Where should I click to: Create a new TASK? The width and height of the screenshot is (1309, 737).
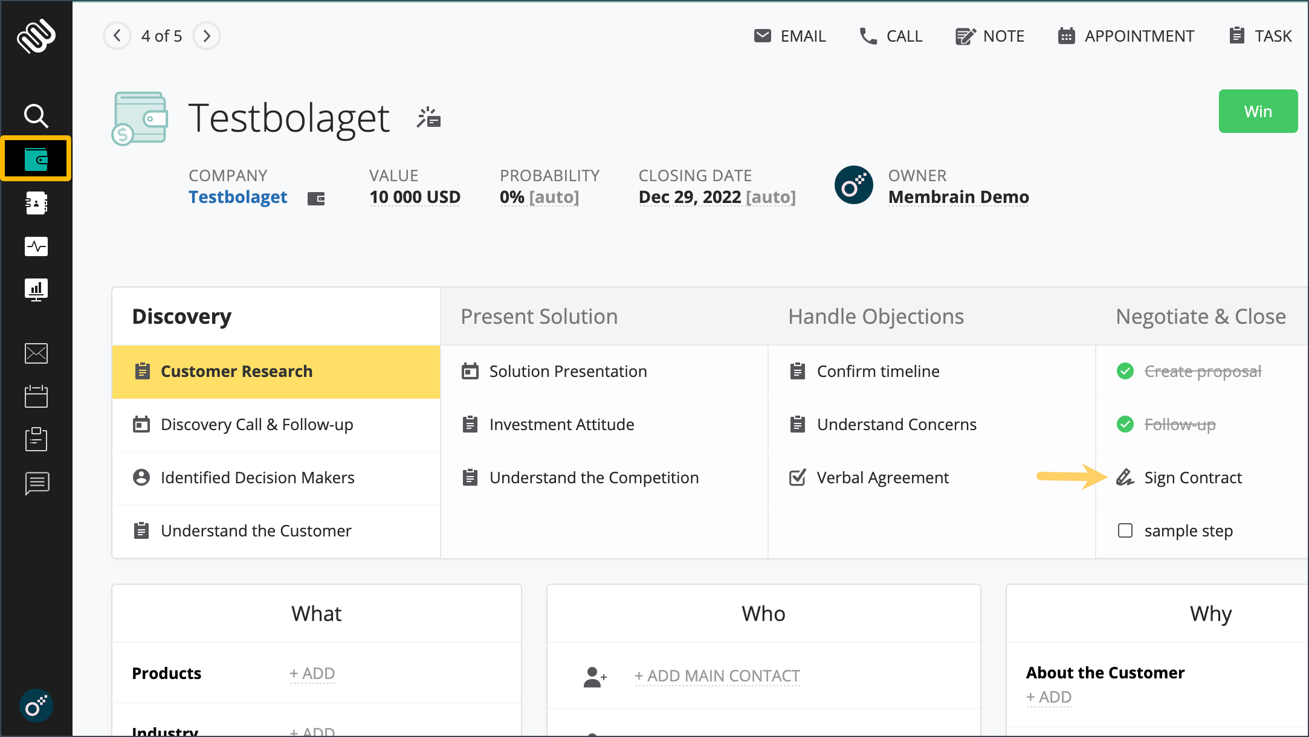point(1260,36)
